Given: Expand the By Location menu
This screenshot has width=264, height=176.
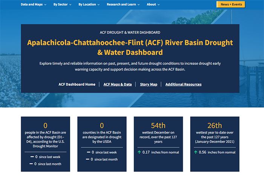Looking at the screenshot, I should [89, 5].
